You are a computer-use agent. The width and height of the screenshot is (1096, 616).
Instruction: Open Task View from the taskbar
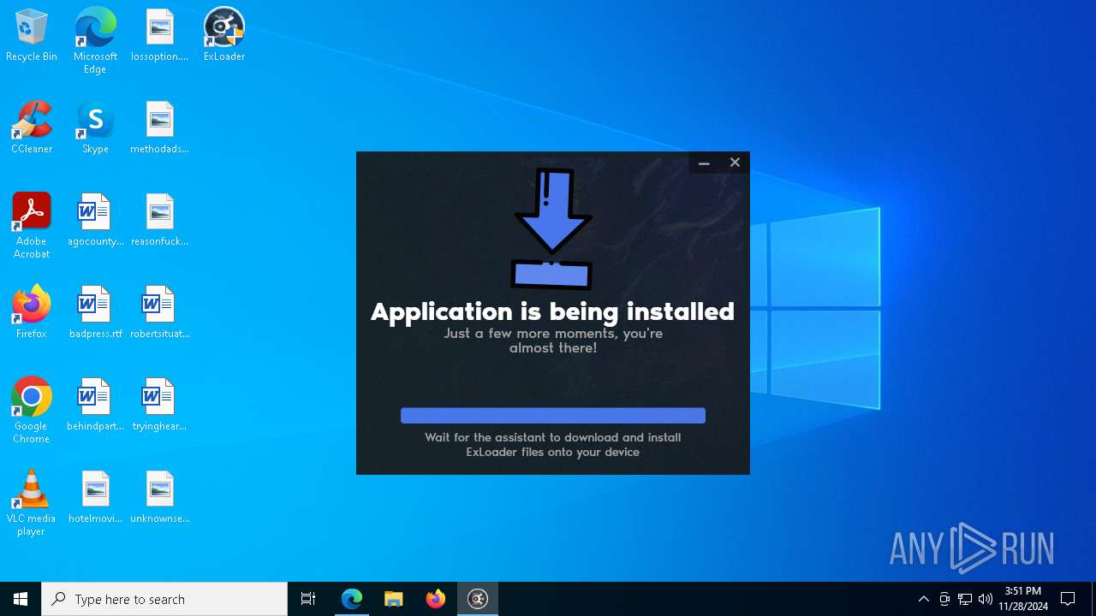(x=308, y=599)
